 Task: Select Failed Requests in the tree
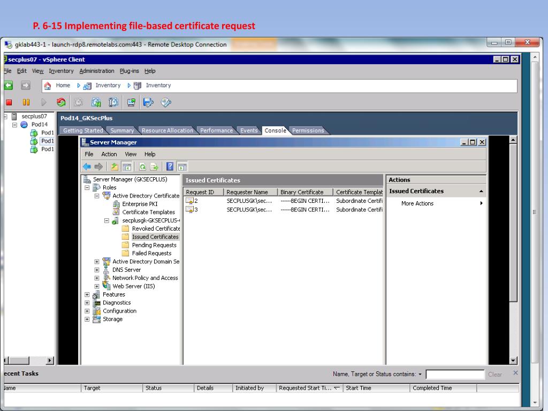[151, 253]
